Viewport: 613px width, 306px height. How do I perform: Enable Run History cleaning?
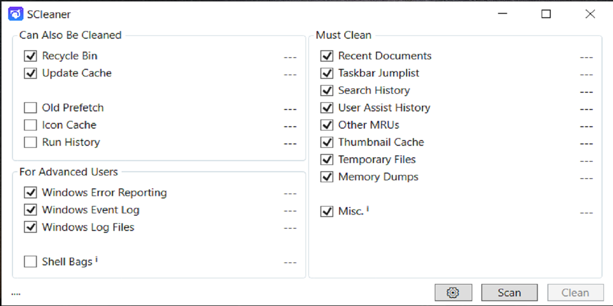[30, 142]
